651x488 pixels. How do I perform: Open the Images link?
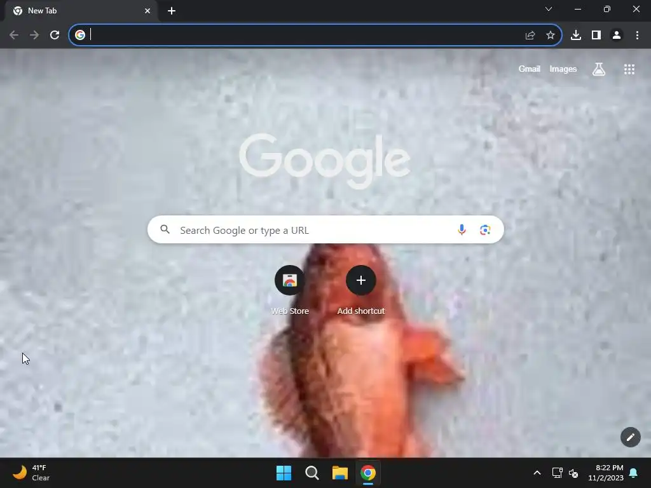[563, 69]
